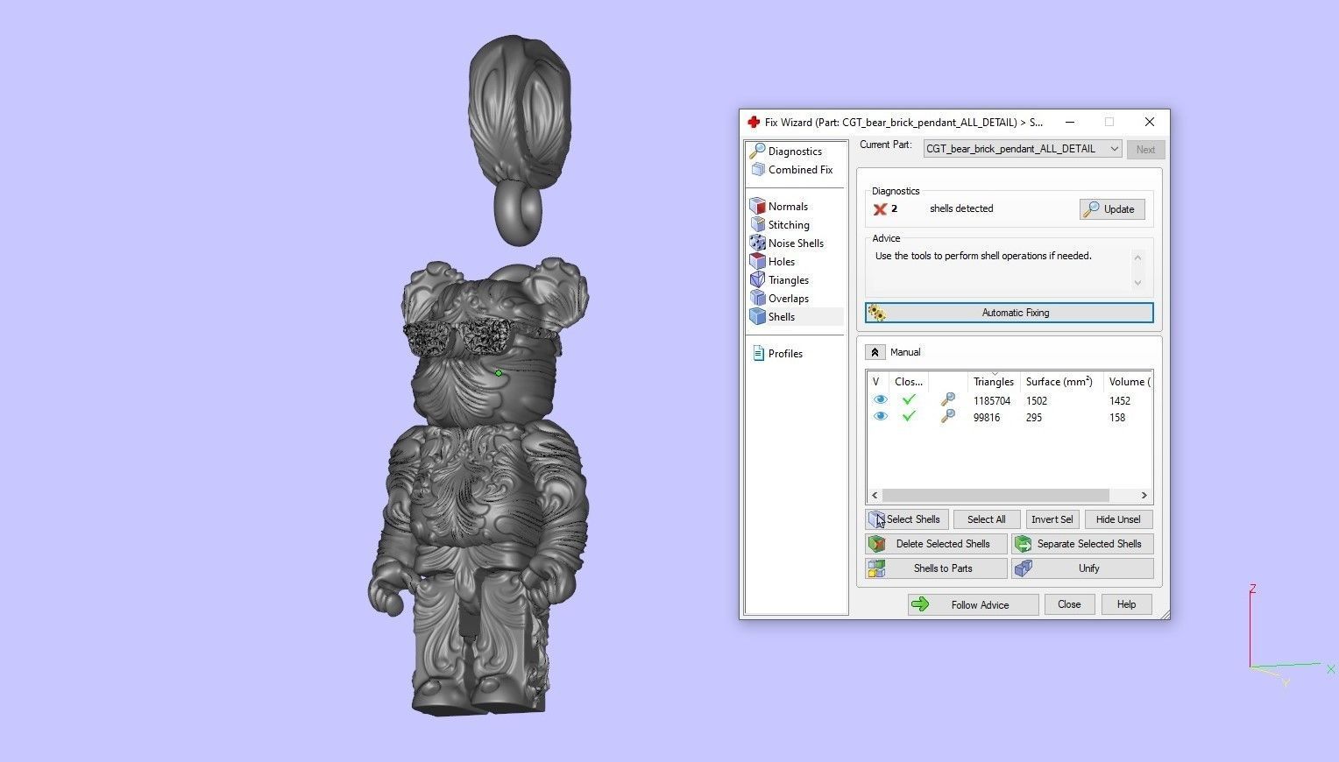1339x762 pixels.
Task: Click the Noise Shells icon
Action: pyautogui.click(x=758, y=243)
